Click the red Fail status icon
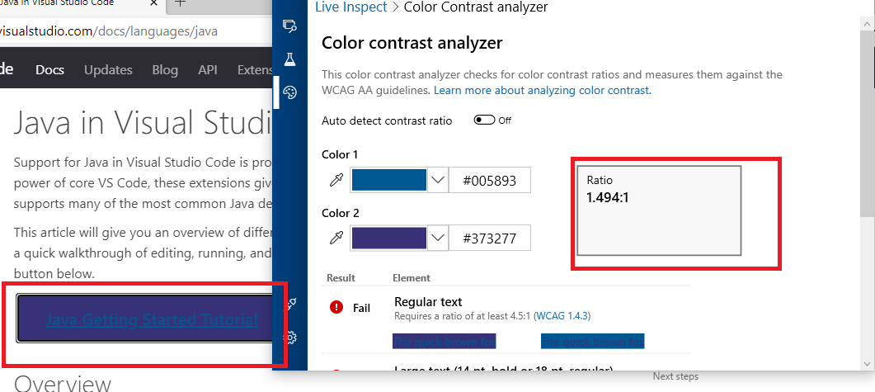875x392 pixels. (336, 308)
